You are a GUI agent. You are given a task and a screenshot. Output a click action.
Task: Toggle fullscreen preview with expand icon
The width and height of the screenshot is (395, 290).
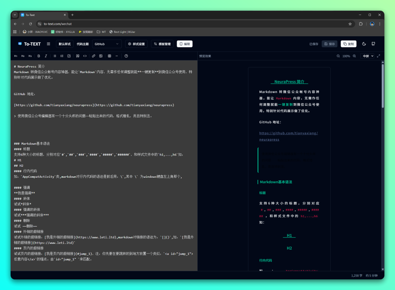[379, 56]
